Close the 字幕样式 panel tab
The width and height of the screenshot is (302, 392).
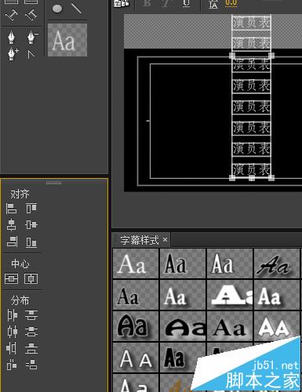coord(165,239)
